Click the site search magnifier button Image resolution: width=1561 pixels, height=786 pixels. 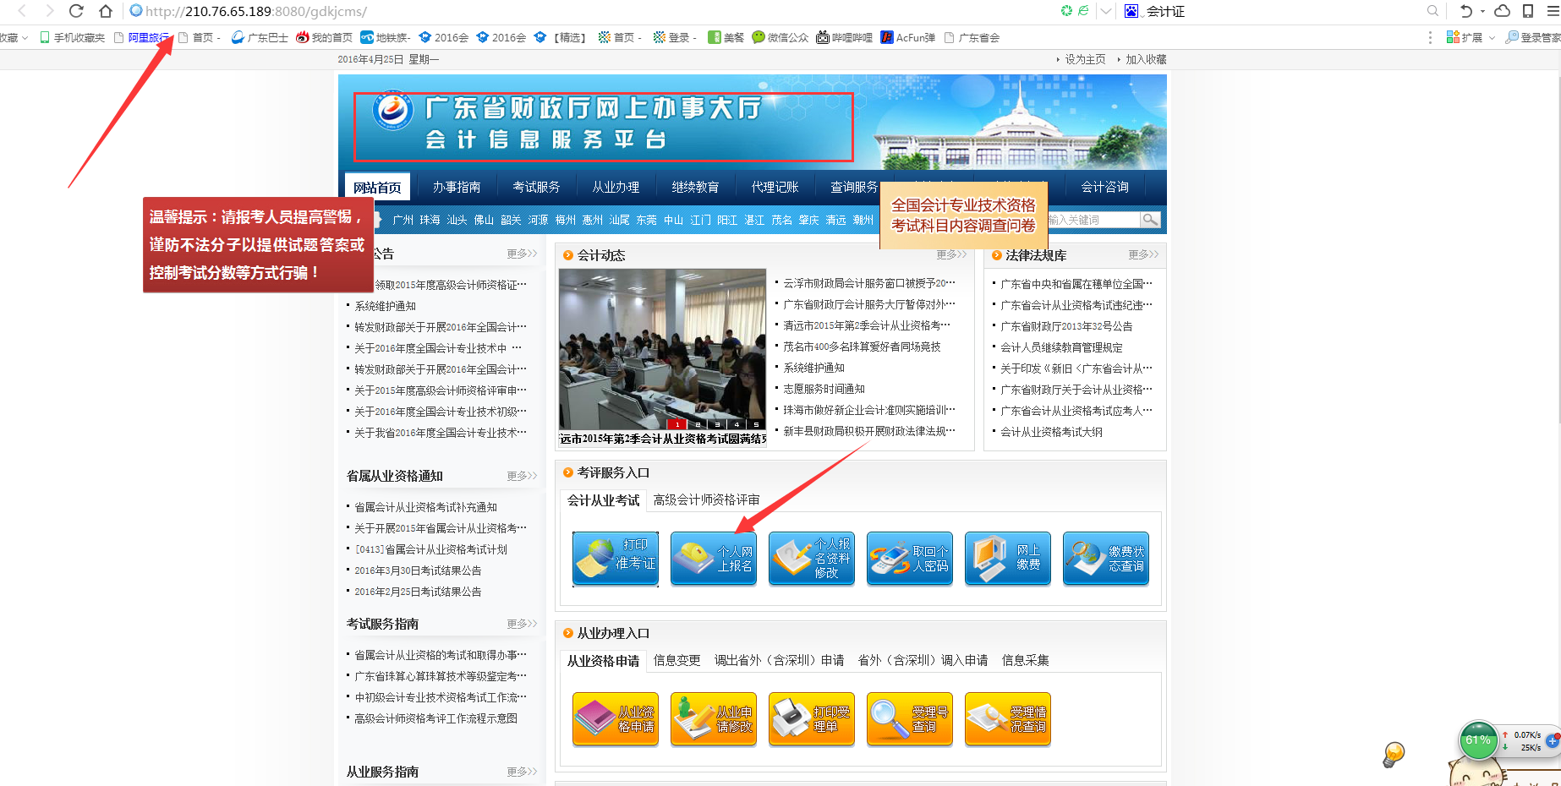(1150, 220)
